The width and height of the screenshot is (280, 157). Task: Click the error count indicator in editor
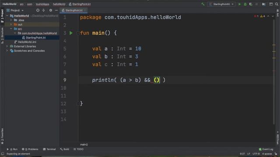point(256,16)
